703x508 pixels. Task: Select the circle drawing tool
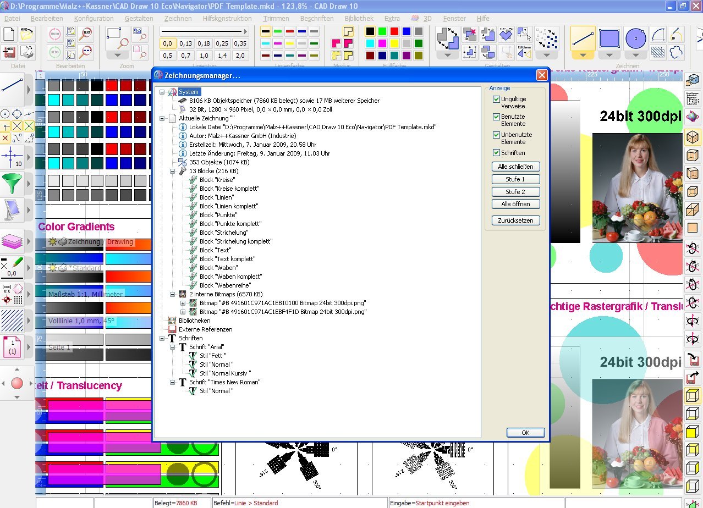[x=635, y=38]
